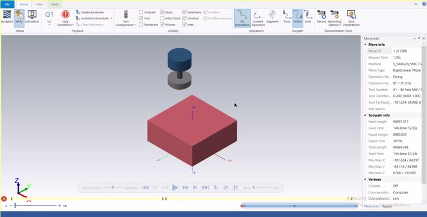Uncheck the Wireframe visibility checkbox
This screenshot has width=427, height=217.
pyautogui.click(x=185, y=12)
